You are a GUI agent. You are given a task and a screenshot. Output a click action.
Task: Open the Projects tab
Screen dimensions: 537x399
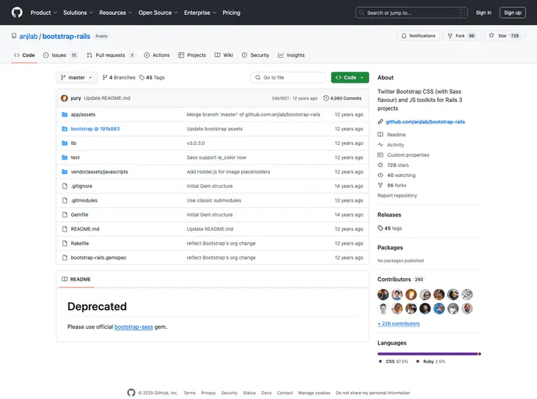[192, 55]
